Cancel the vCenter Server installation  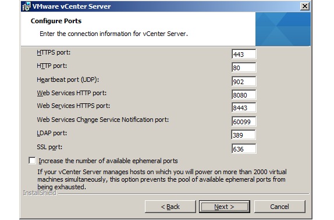[x=280, y=207]
